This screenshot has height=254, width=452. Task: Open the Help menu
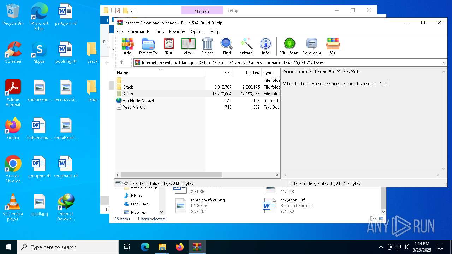pyautogui.click(x=215, y=32)
